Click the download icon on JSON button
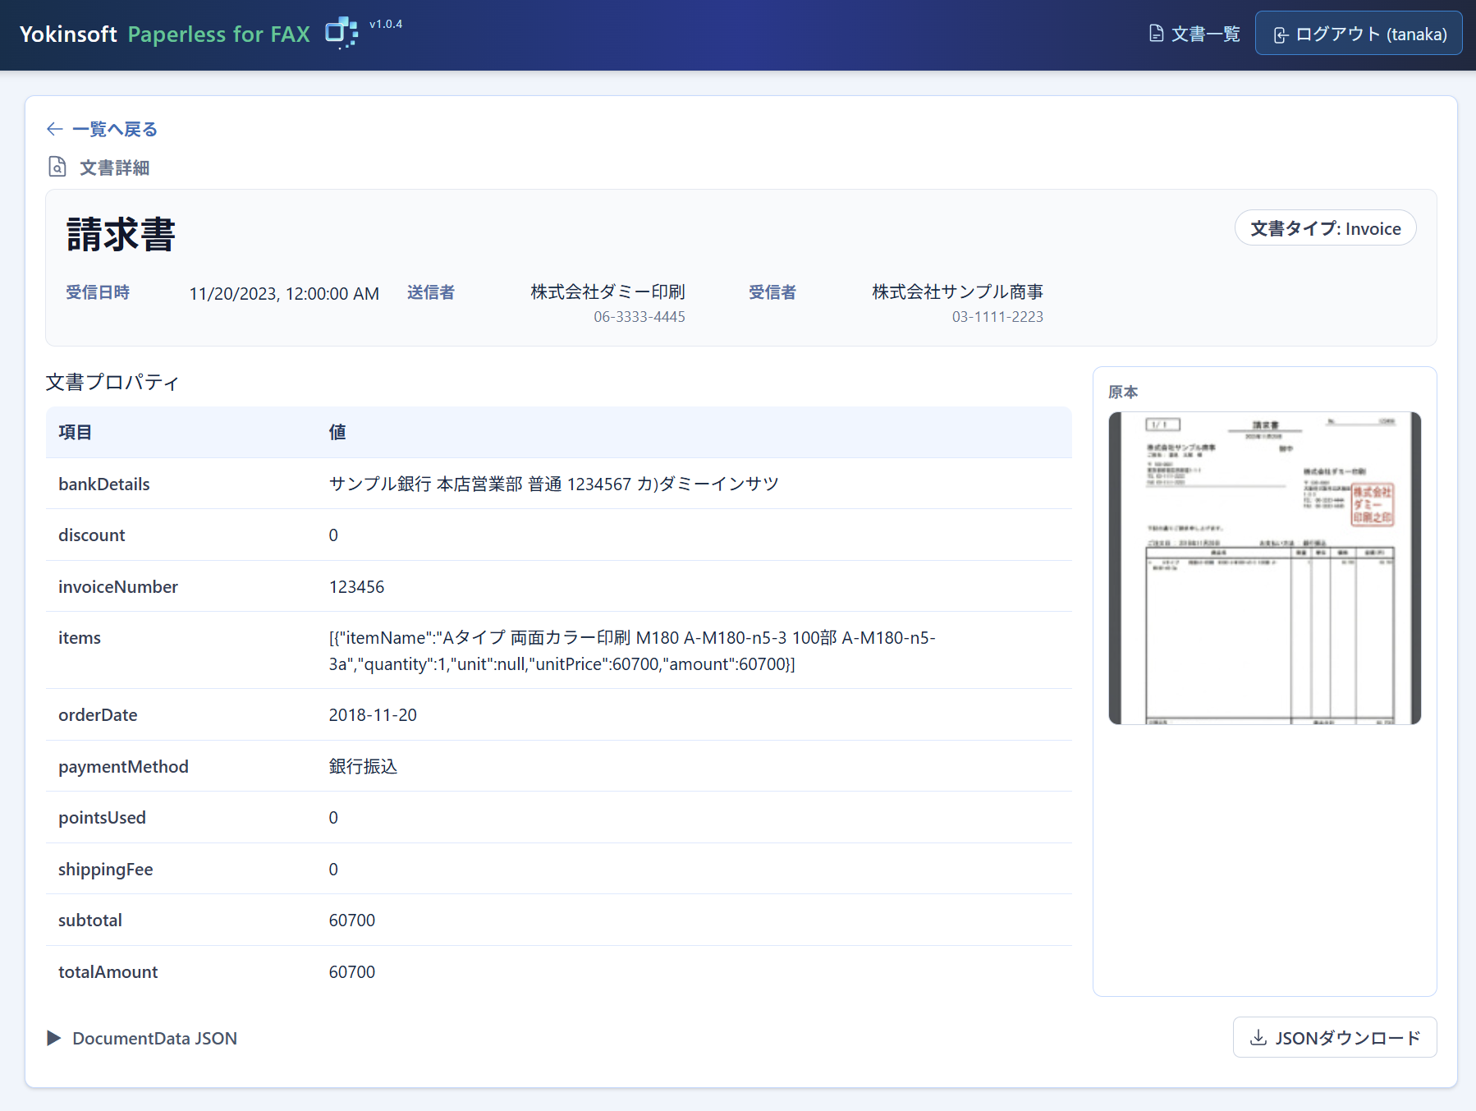1476x1111 pixels. 1258,1038
